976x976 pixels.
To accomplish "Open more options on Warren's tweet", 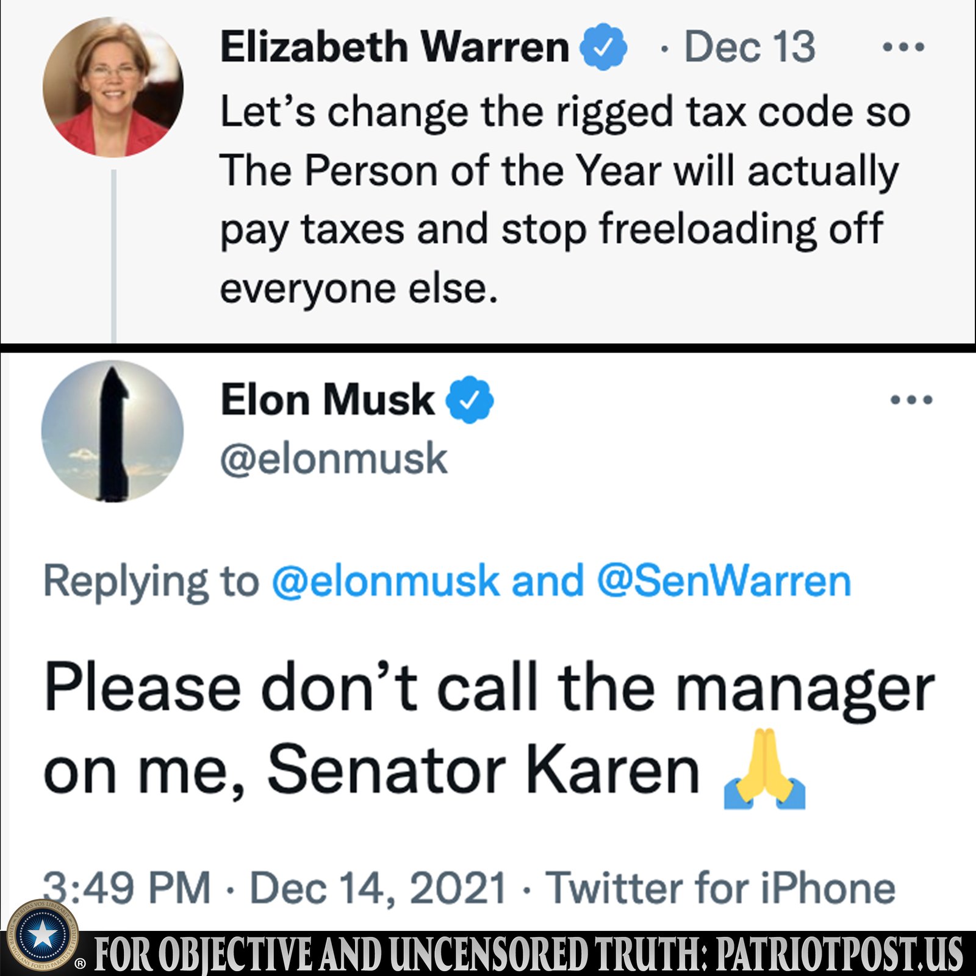I will [903, 46].
